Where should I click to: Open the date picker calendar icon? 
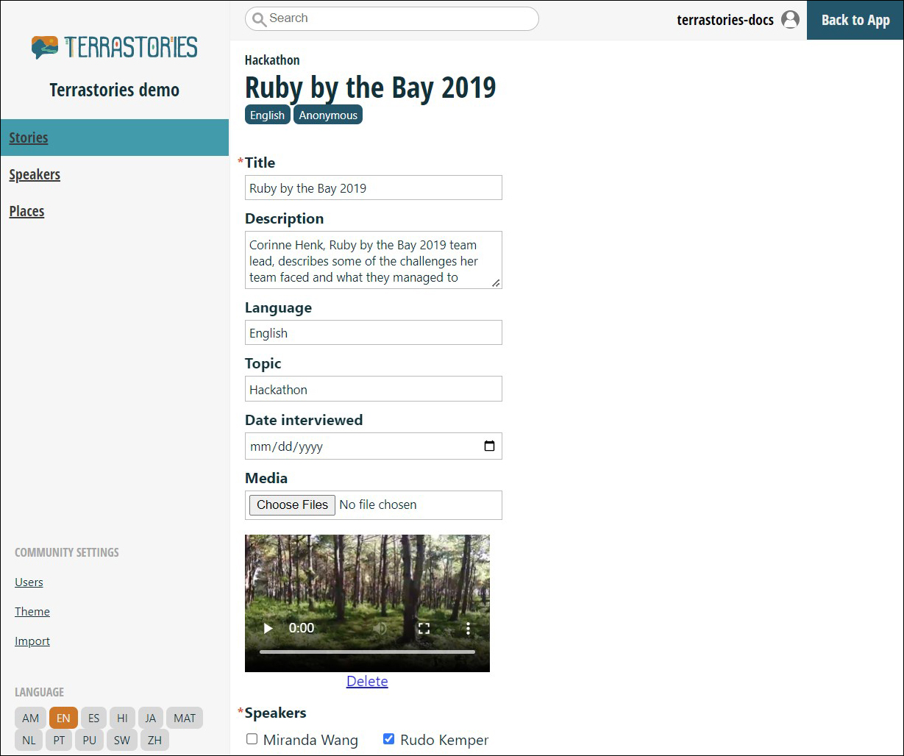click(x=489, y=446)
